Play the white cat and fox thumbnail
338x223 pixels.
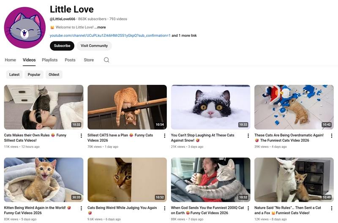point(294,179)
